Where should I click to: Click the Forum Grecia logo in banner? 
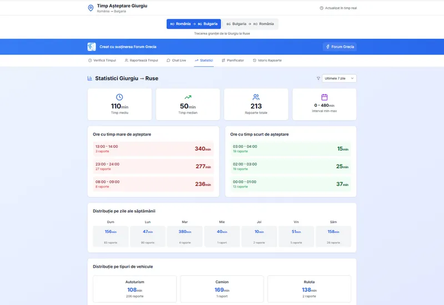tap(92, 47)
